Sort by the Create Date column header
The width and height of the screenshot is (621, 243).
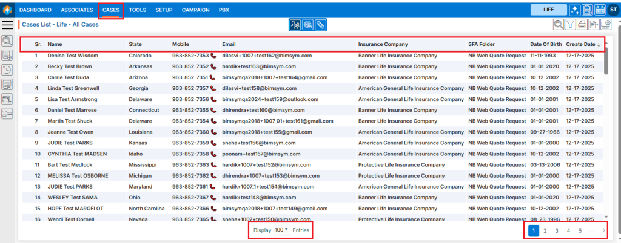pos(580,44)
